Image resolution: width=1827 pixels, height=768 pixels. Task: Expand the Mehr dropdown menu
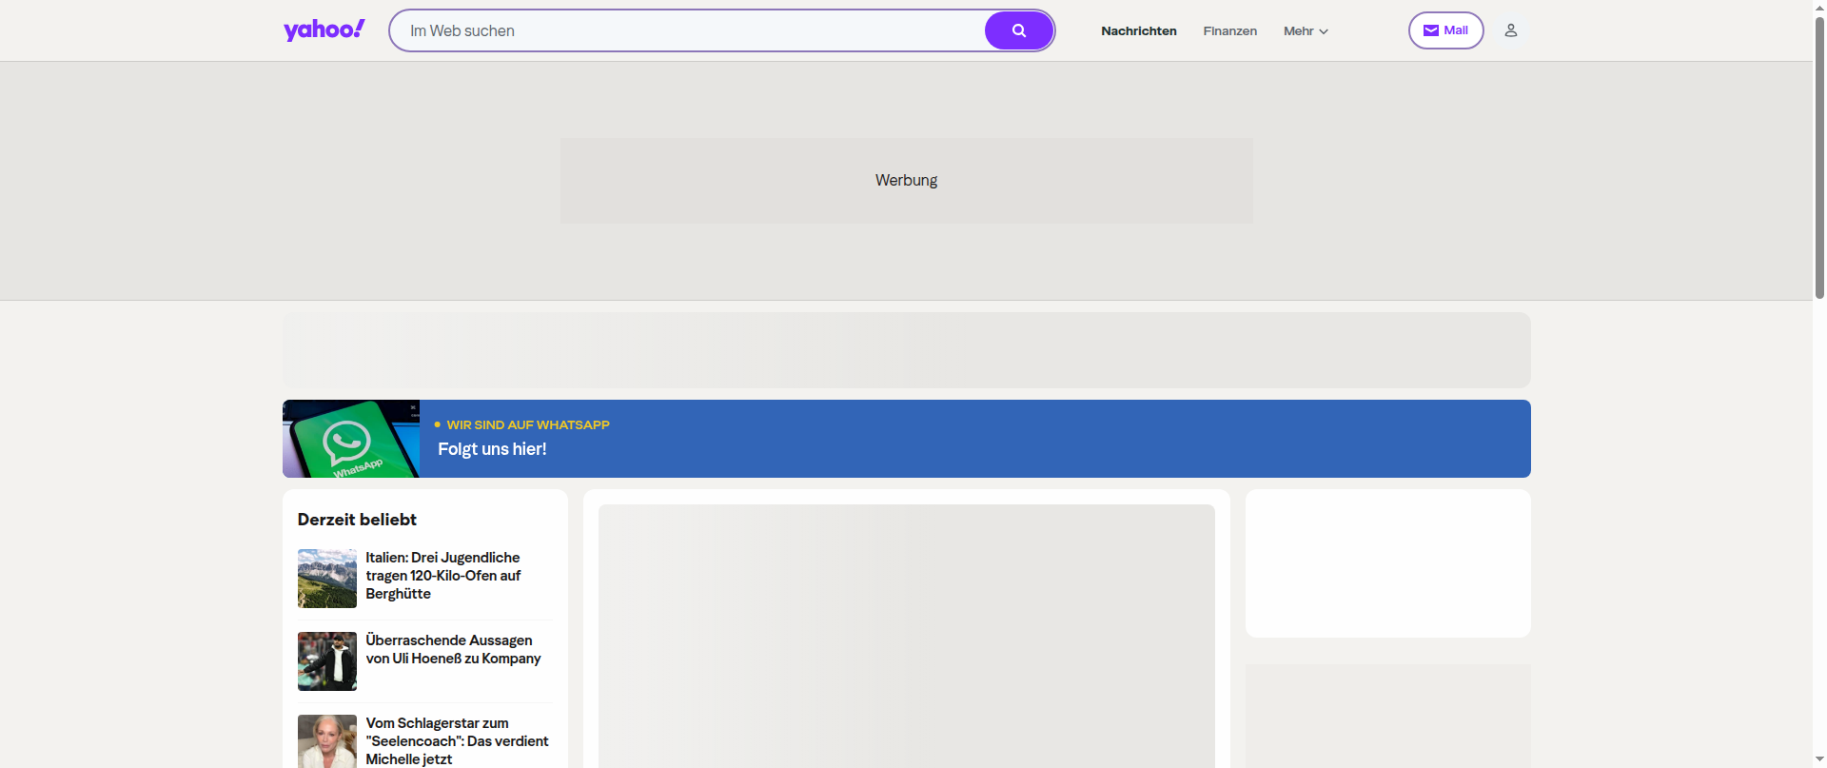(1306, 30)
